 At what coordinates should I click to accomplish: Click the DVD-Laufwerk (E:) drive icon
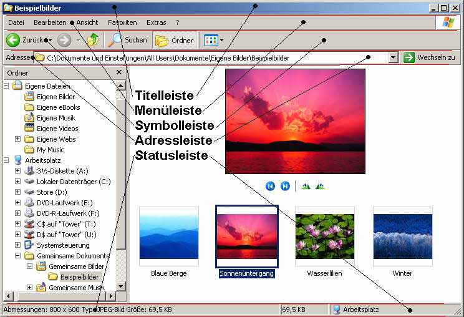pos(29,202)
